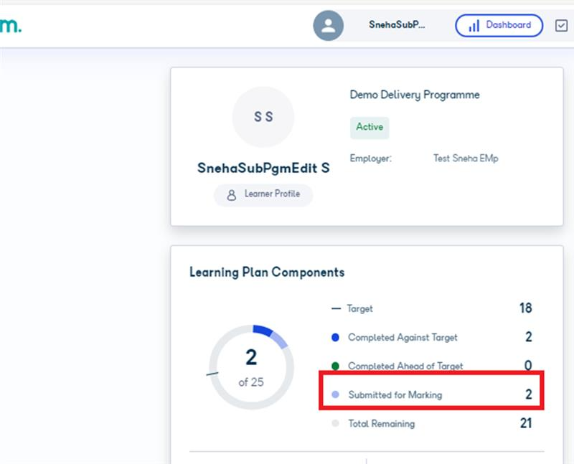Click the teal logo in header
This screenshot has height=464, width=574.
click(10, 26)
